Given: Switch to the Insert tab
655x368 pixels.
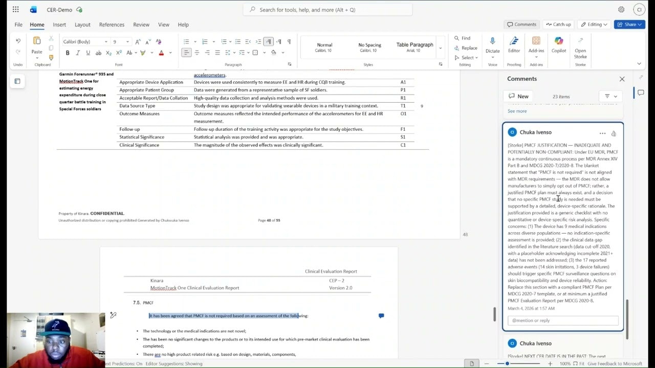Looking at the screenshot, I should pyautogui.click(x=59, y=25).
